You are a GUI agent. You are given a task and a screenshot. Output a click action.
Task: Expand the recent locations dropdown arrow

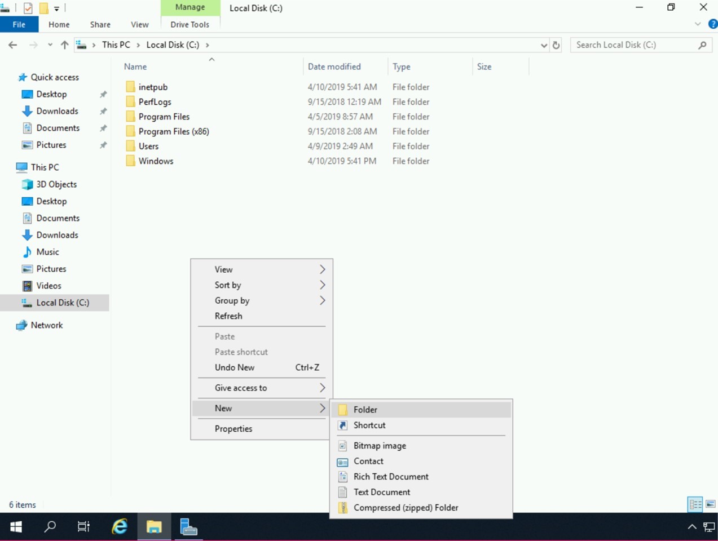coord(50,45)
